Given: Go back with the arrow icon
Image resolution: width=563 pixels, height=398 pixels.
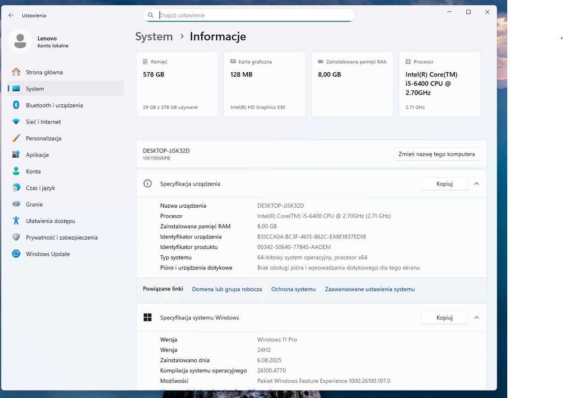Looking at the screenshot, I should click(x=11, y=15).
